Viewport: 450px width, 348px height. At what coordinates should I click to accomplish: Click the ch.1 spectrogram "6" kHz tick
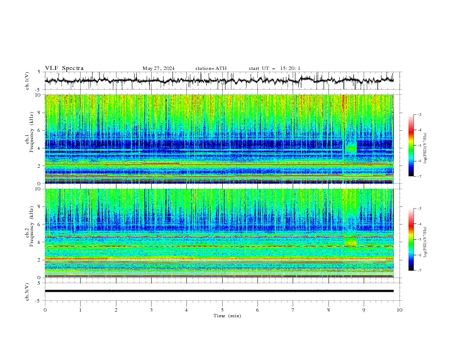39,130
